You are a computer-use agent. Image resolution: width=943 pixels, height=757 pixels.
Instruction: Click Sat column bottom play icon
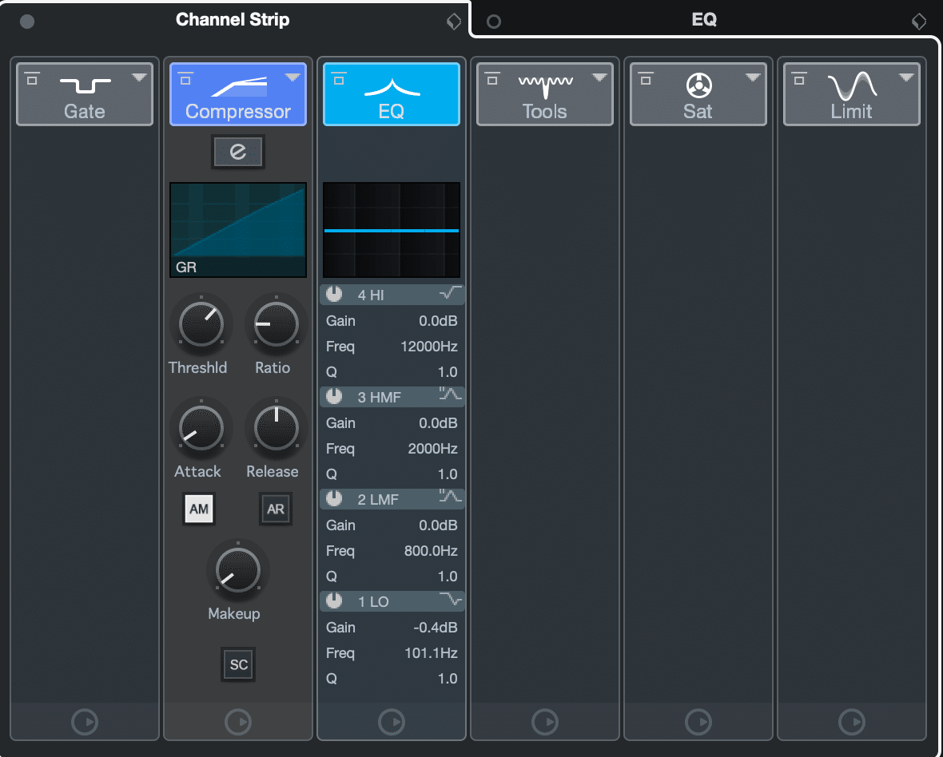pyautogui.click(x=698, y=722)
